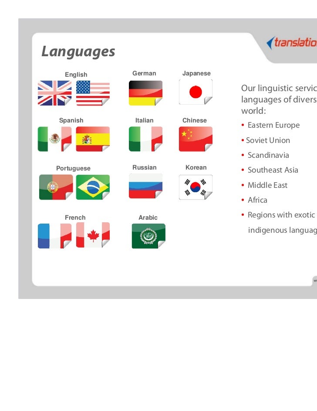
Task: Click the Mexico flag under Spanish
Action: 54,139
